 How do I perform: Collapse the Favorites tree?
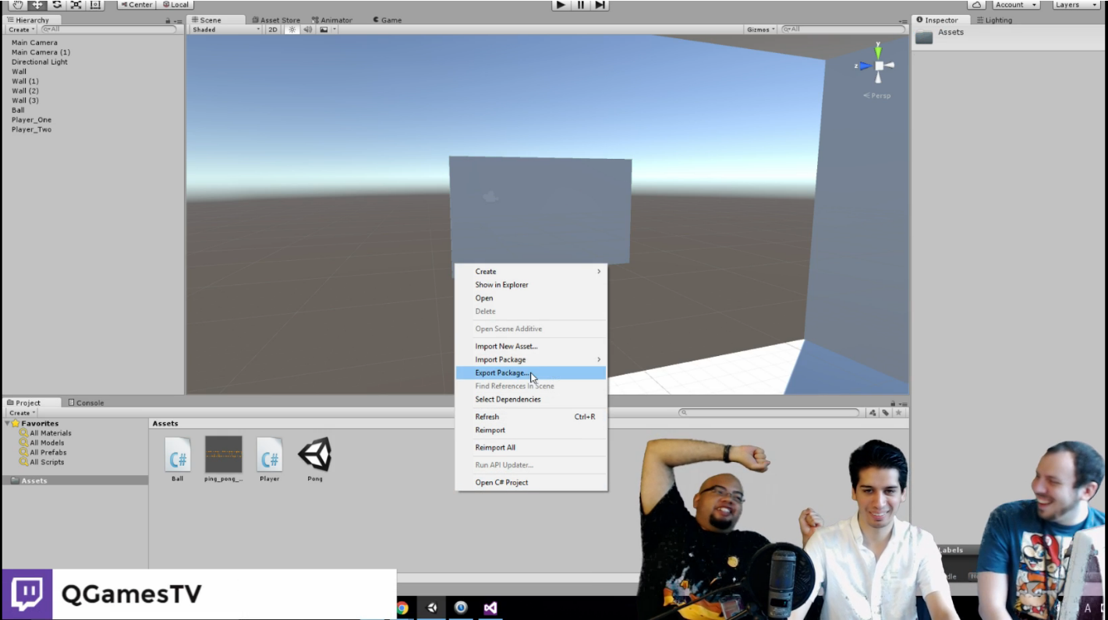coord(8,424)
